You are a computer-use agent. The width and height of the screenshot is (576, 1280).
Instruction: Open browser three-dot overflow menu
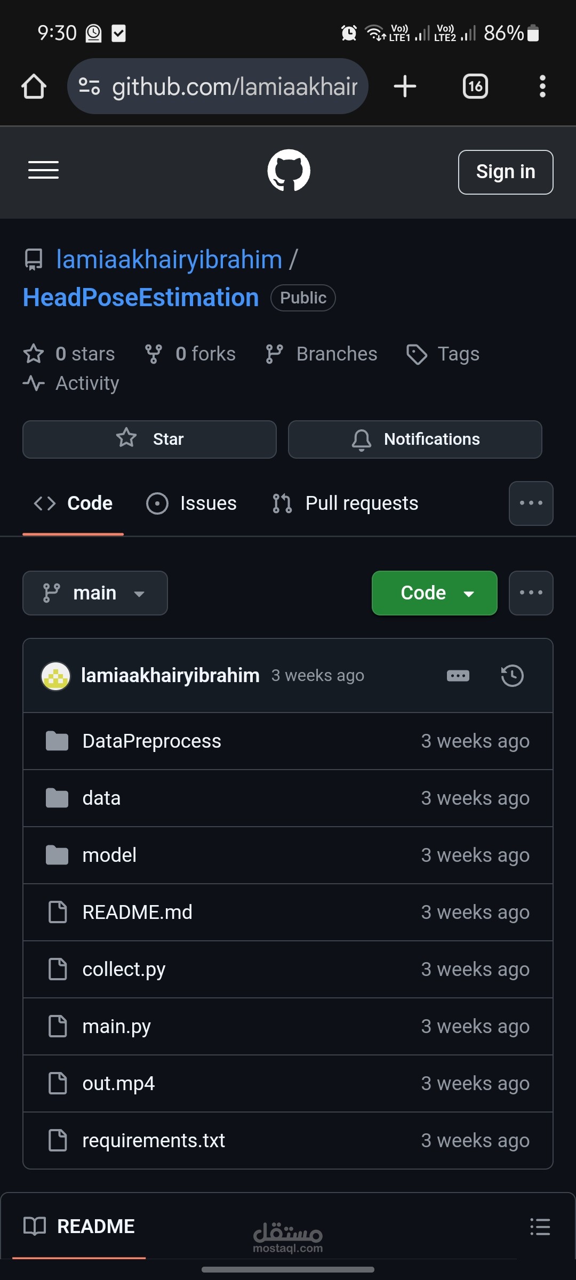[542, 86]
